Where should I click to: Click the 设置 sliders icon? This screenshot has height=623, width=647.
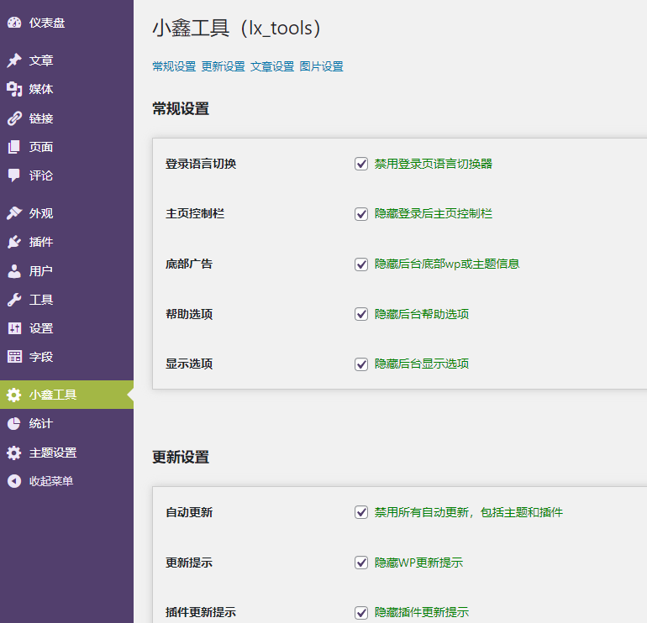tap(14, 328)
